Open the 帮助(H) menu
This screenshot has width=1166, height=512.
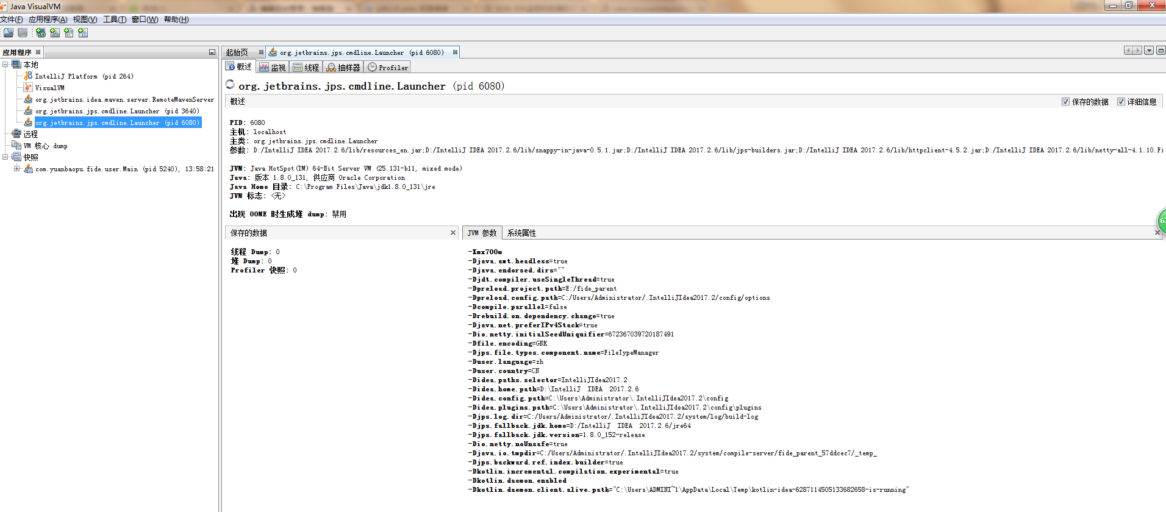tap(176, 20)
